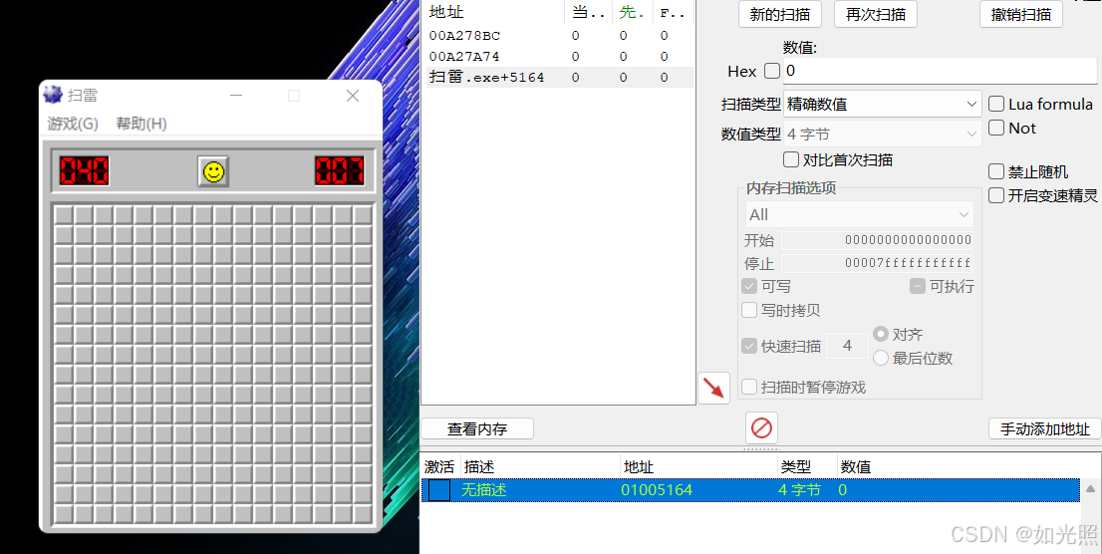
Task: Open the 帮助(H) menu in Minesweeper
Action: click(x=141, y=124)
